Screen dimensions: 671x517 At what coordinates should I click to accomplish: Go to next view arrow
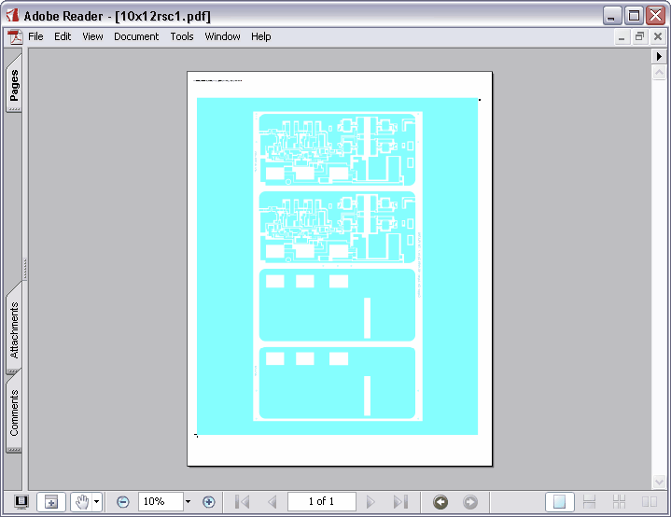[470, 501]
